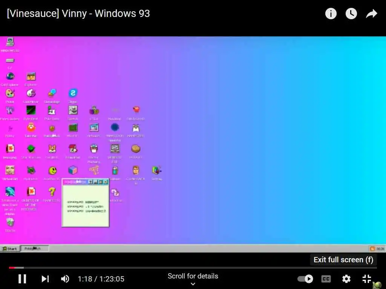
Task: Open the Messaging red document icon
Action: tap(10, 149)
